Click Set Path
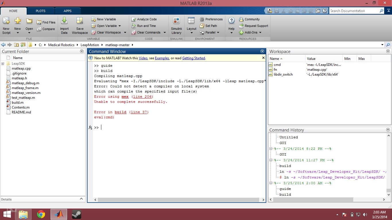The height and width of the screenshot is (220, 392). pyautogui.click(x=208, y=26)
